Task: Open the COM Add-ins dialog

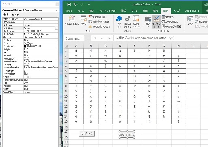Action: [136, 22]
